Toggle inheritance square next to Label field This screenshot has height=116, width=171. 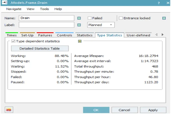pos(79,25)
